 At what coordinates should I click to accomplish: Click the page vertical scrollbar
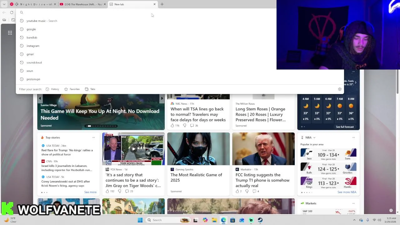tap(398, 81)
